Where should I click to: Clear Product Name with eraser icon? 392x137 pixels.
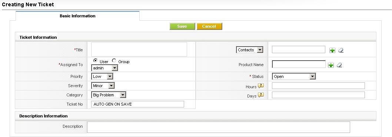click(x=339, y=65)
